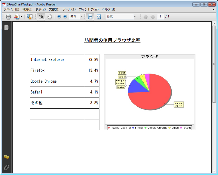
Task: Maximize the Adobe Reader window
Action: point(204,4)
